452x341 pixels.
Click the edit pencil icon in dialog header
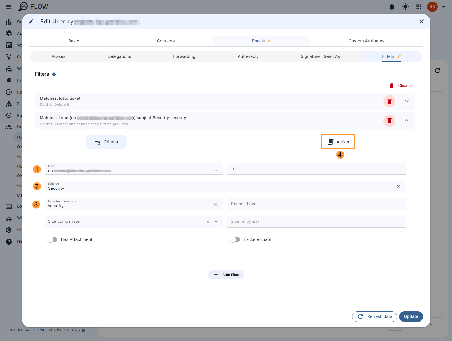coord(31,22)
